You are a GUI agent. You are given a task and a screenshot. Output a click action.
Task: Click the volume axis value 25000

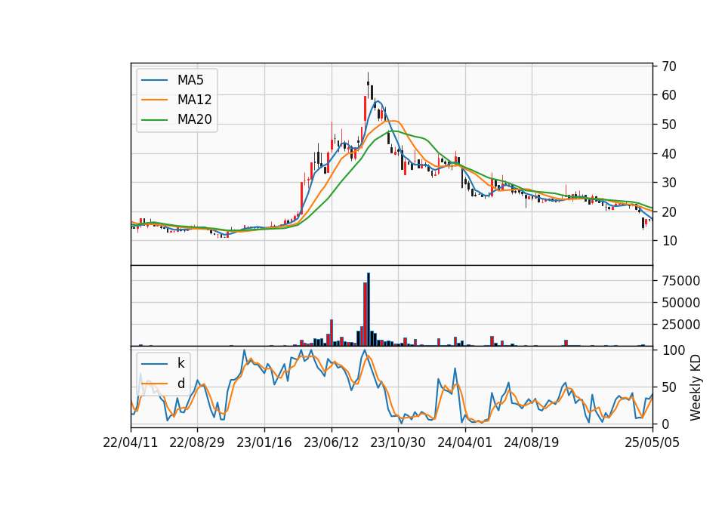click(x=681, y=325)
